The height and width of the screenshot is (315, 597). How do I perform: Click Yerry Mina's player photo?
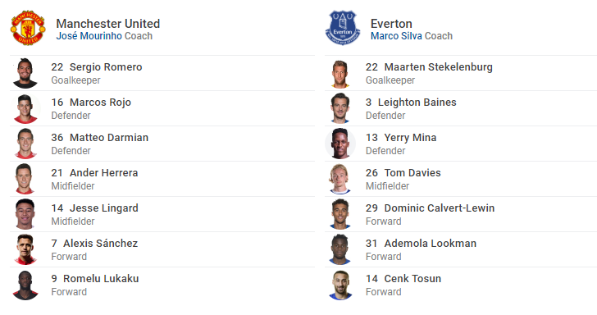[340, 144]
